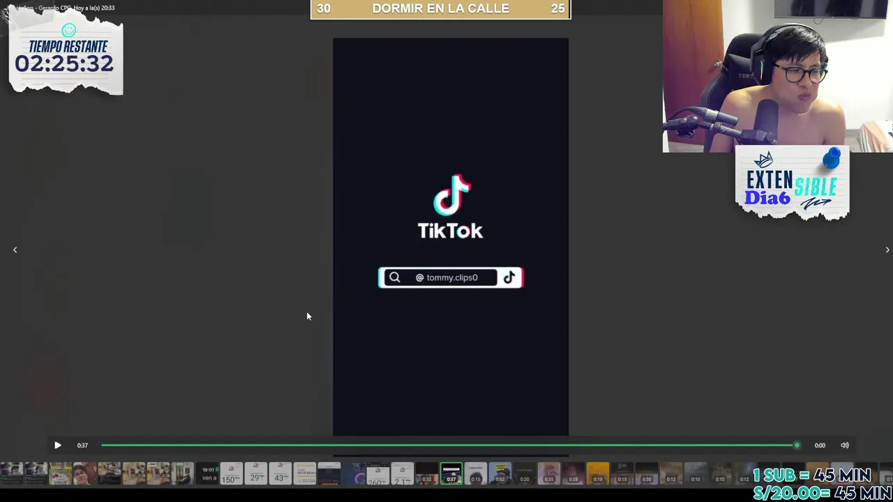Screen dimensions: 893x502
Task: Open the 0:32 video thumbnail
Action: pyautogui.click(x=427, y=473)
